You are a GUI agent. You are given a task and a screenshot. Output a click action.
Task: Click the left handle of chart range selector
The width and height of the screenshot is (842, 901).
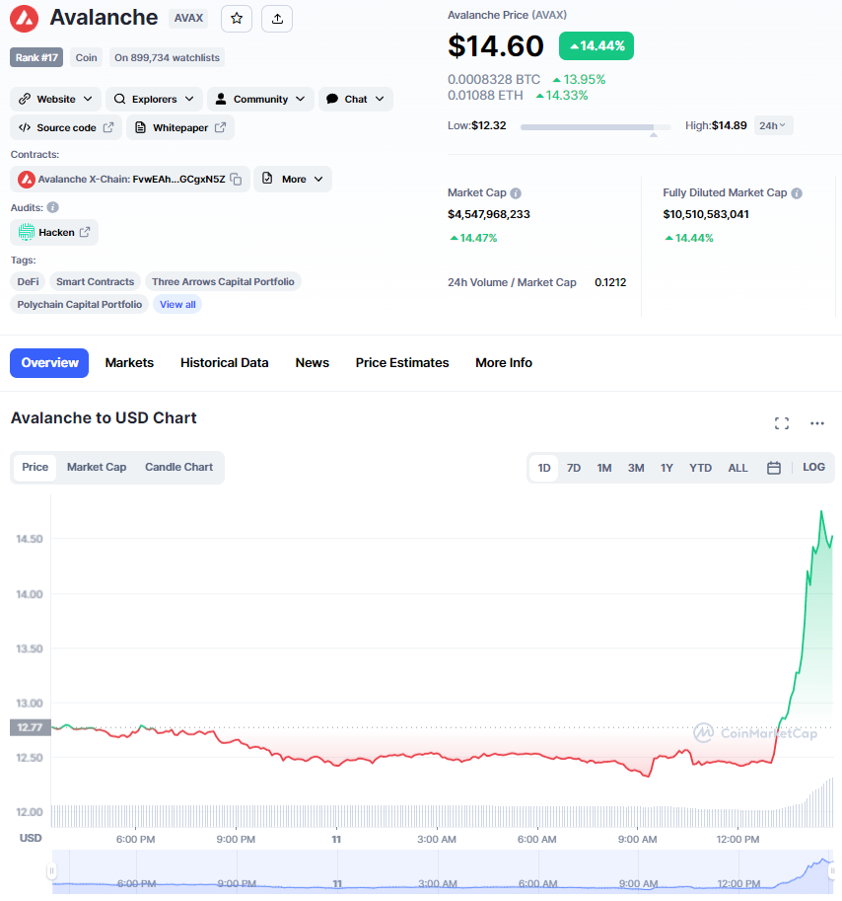pos(51,871)
